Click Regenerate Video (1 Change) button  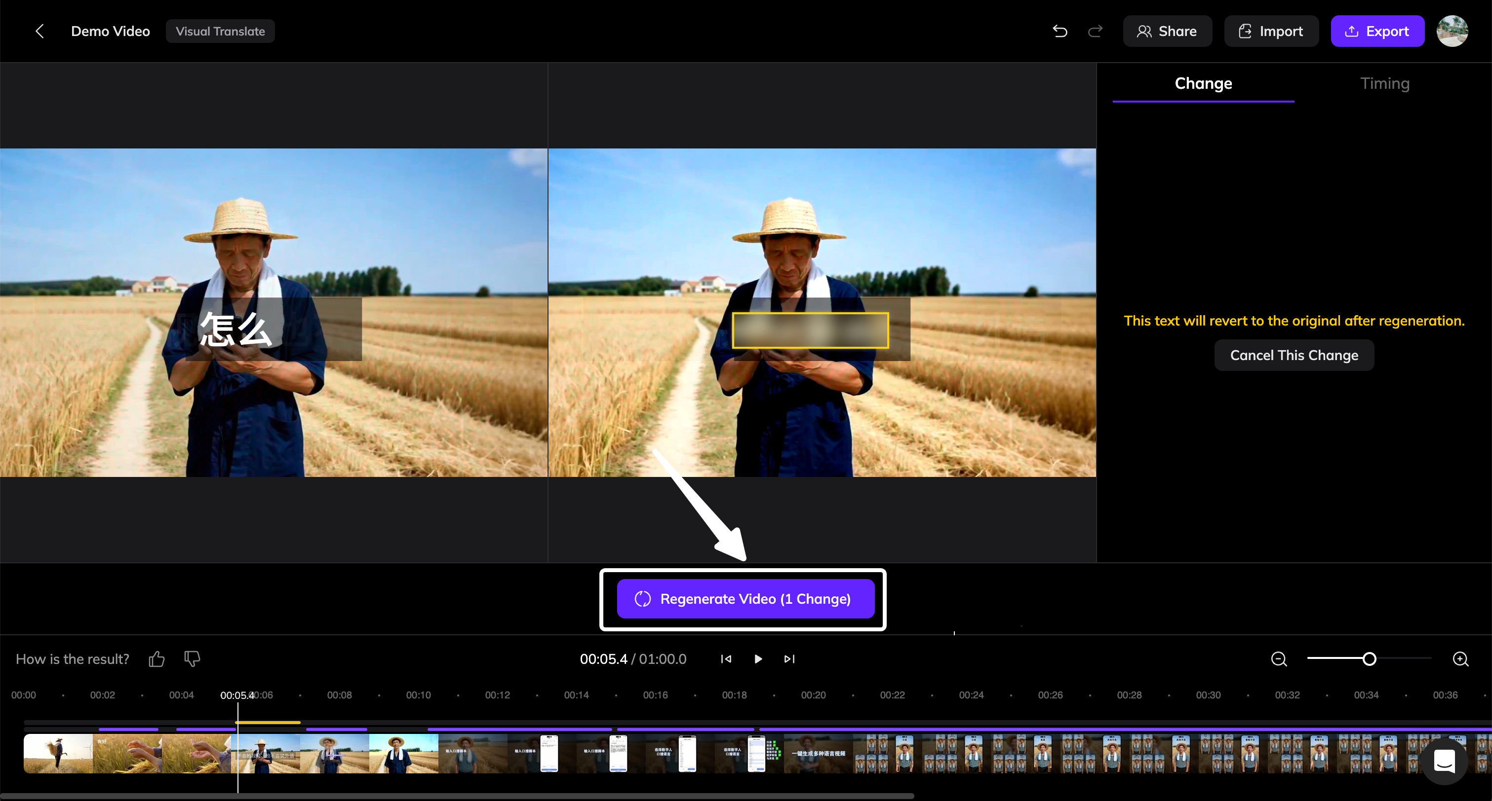(745, 598)
